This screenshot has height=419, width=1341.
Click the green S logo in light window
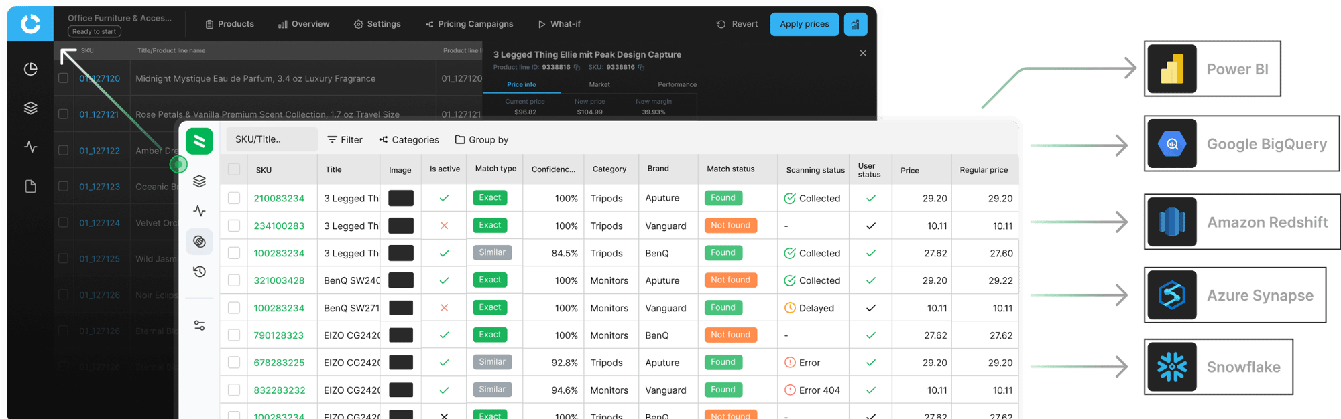tap(199, 141)
